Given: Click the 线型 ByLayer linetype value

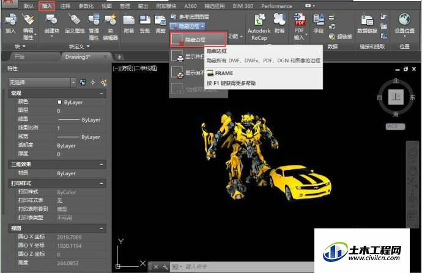Looking at the screenshot, I should click(79, 120).
